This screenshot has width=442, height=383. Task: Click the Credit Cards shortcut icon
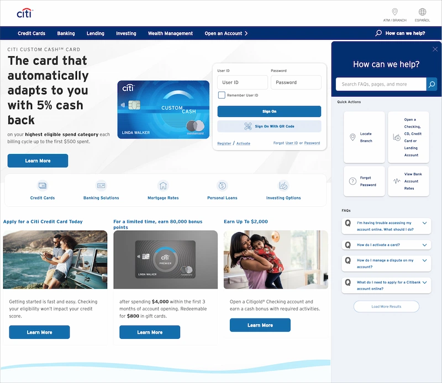pyautogui.click(x=43, y=186)
